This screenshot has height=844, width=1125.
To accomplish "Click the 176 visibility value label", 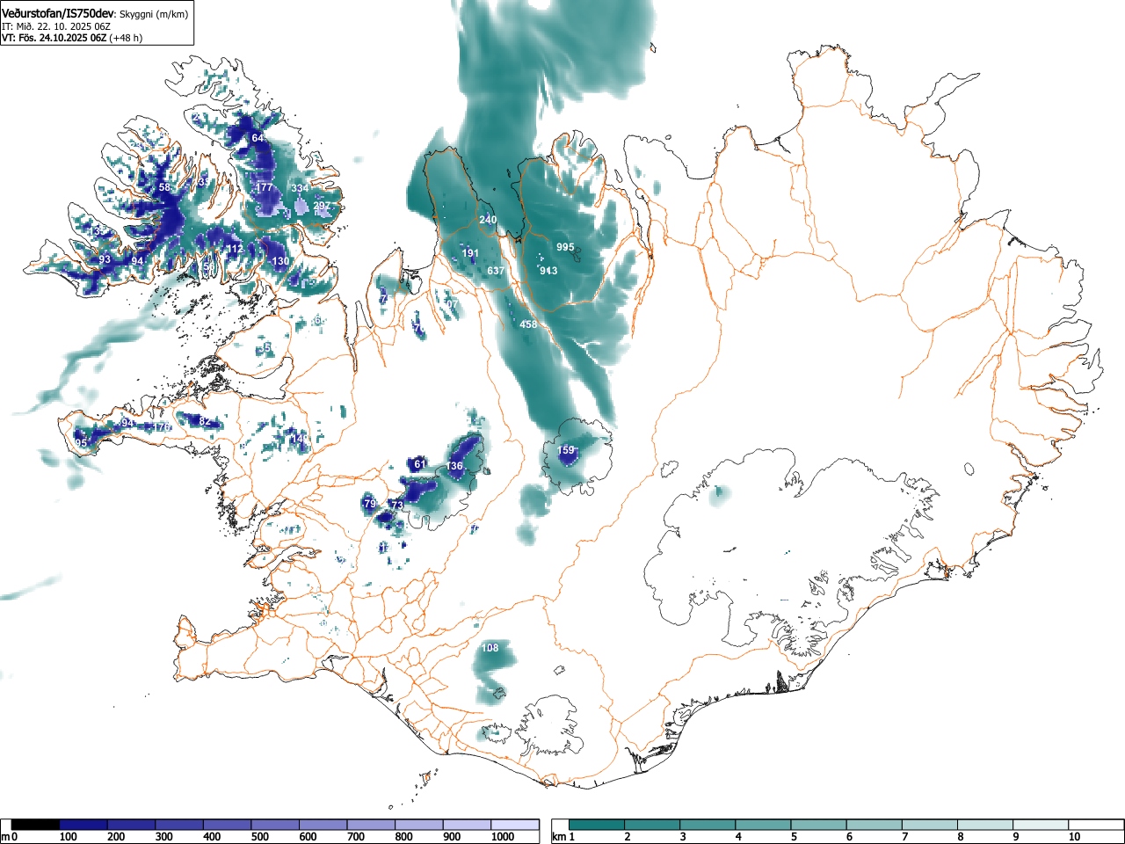I will pyautogui.click(x=163, y=427).
